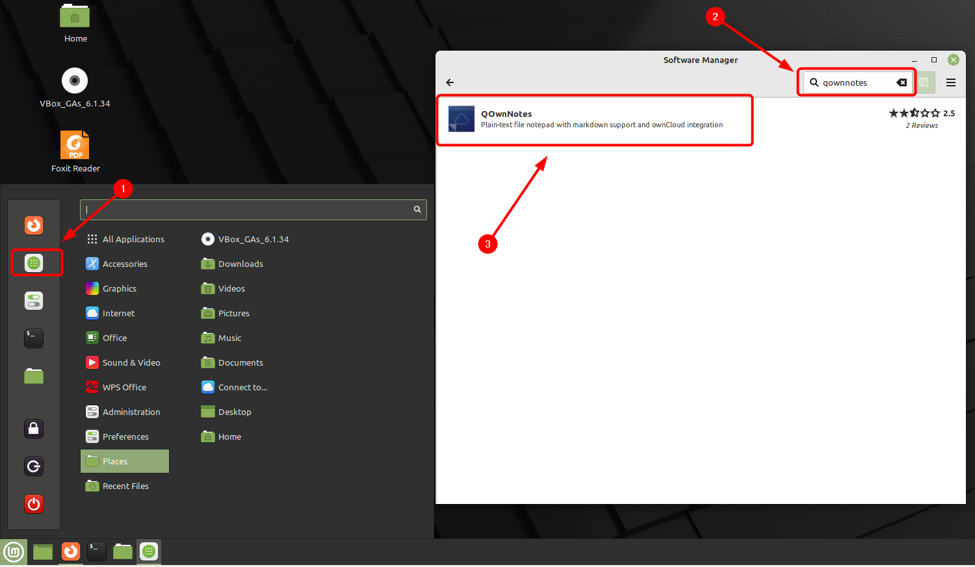This screenshot has width=975, height=567.
Task: Click the QOwnNotes result title
Action: (x=506, y=114)
